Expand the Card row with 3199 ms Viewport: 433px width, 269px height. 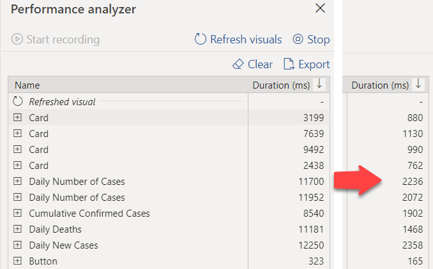pyautogui.click(x=17, y=117)
